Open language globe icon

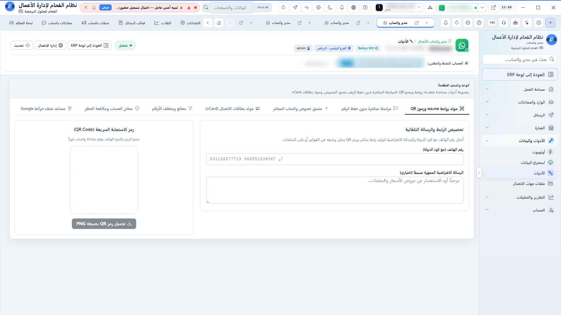click(x=354, y=8)
